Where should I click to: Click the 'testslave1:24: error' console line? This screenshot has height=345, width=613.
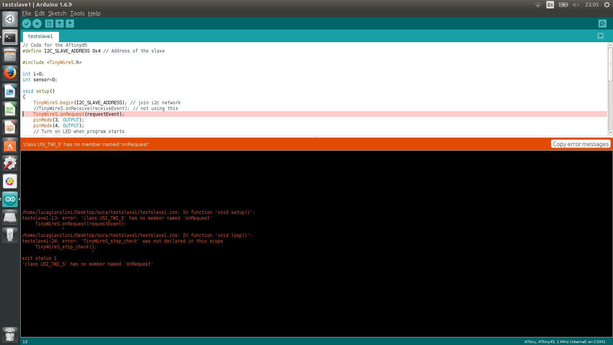(123, 241)
